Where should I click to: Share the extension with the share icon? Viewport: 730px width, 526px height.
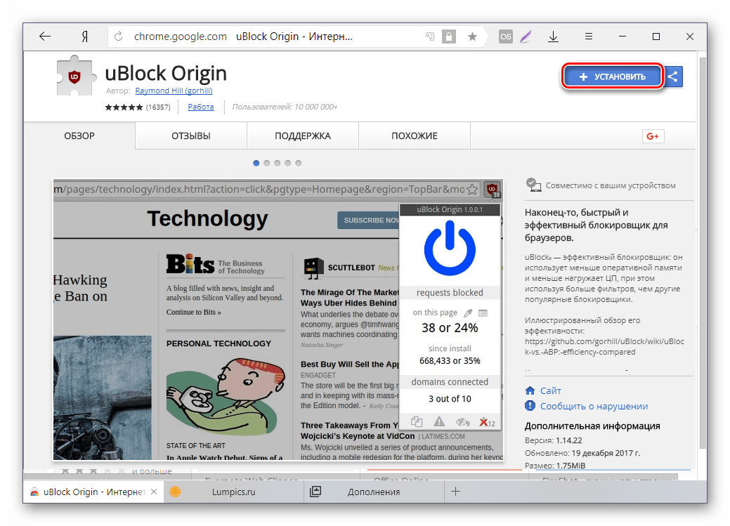[x=673, y=77]
